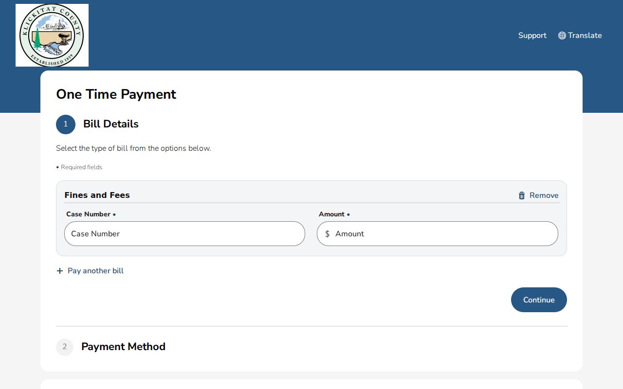Focus the Amount input field
The image size is (623, 389).
[x=437, y=234]
